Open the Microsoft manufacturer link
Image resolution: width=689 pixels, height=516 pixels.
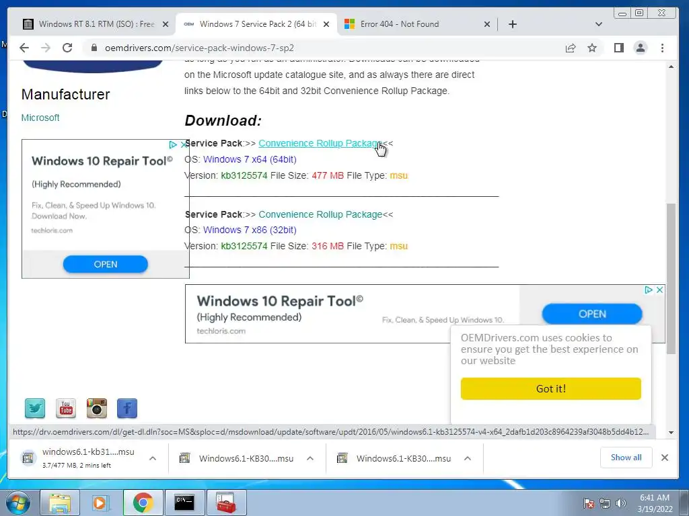40,118
